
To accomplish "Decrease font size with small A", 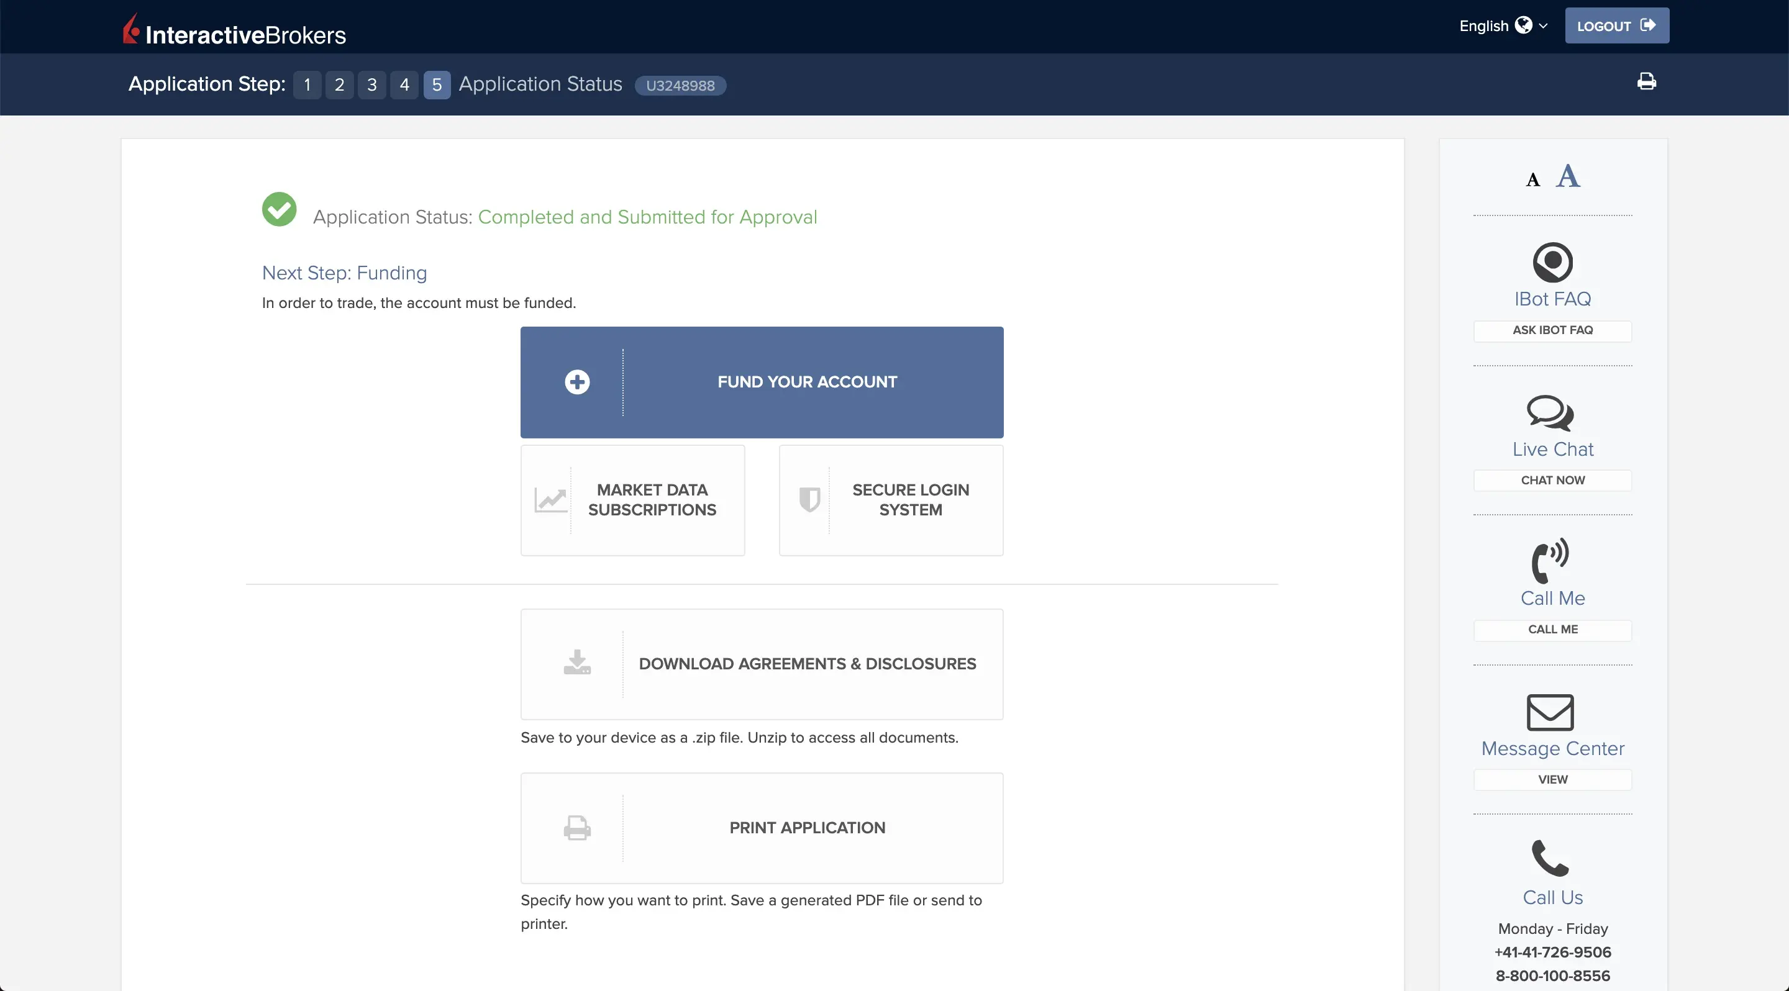I will [1532, 181].
